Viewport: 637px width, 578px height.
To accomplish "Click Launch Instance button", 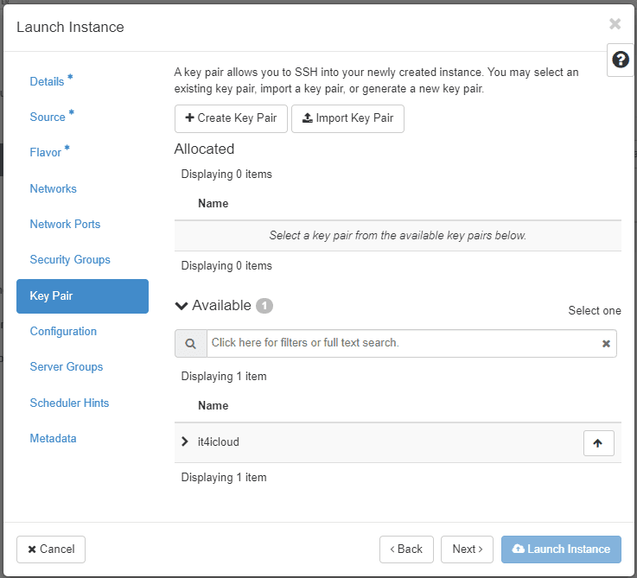I will [561, 549].
